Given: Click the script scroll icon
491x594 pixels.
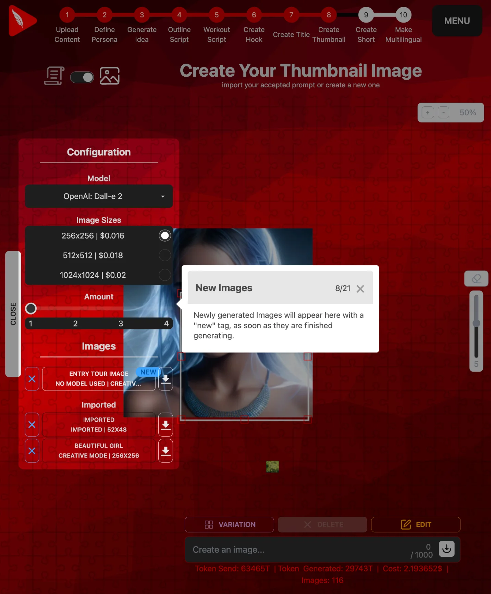Looking at the screenshot, I should [54, 76].
